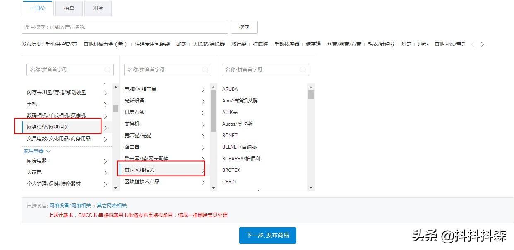The width and height of the screenshot is (514, 250).
Task: Choose 邮票 from publish history
Action: click(181, 44)
